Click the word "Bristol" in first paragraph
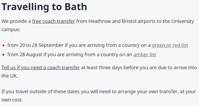This screenshot has height=106, width=199. 129,21
